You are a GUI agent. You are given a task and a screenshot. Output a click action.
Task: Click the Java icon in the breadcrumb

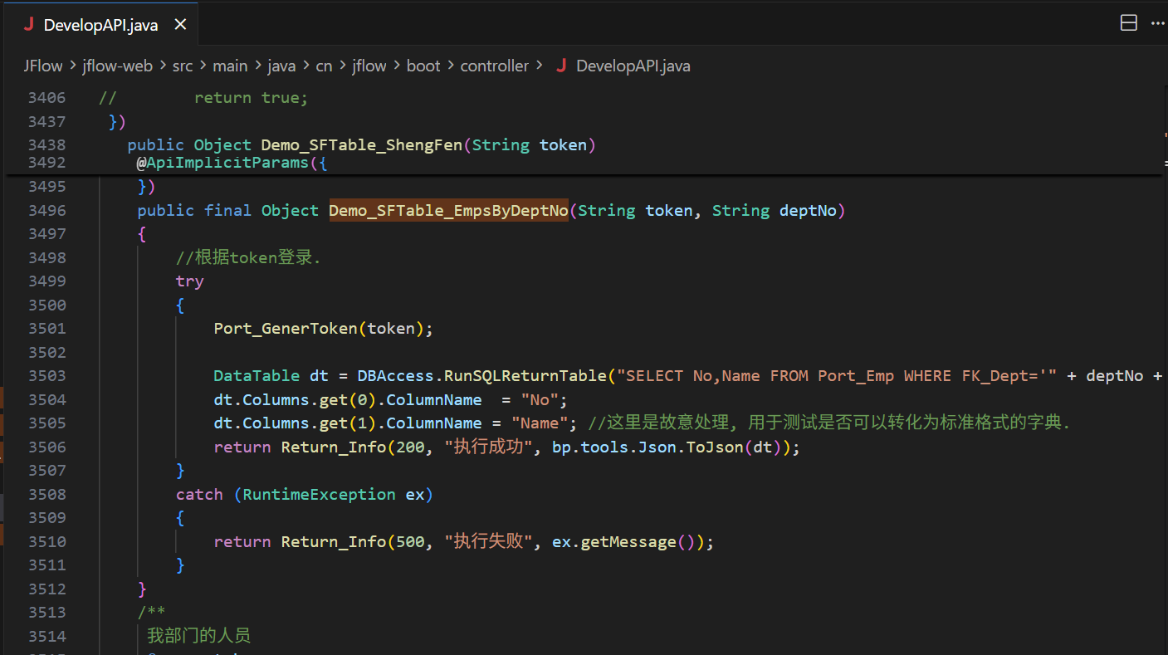point(561,66)
